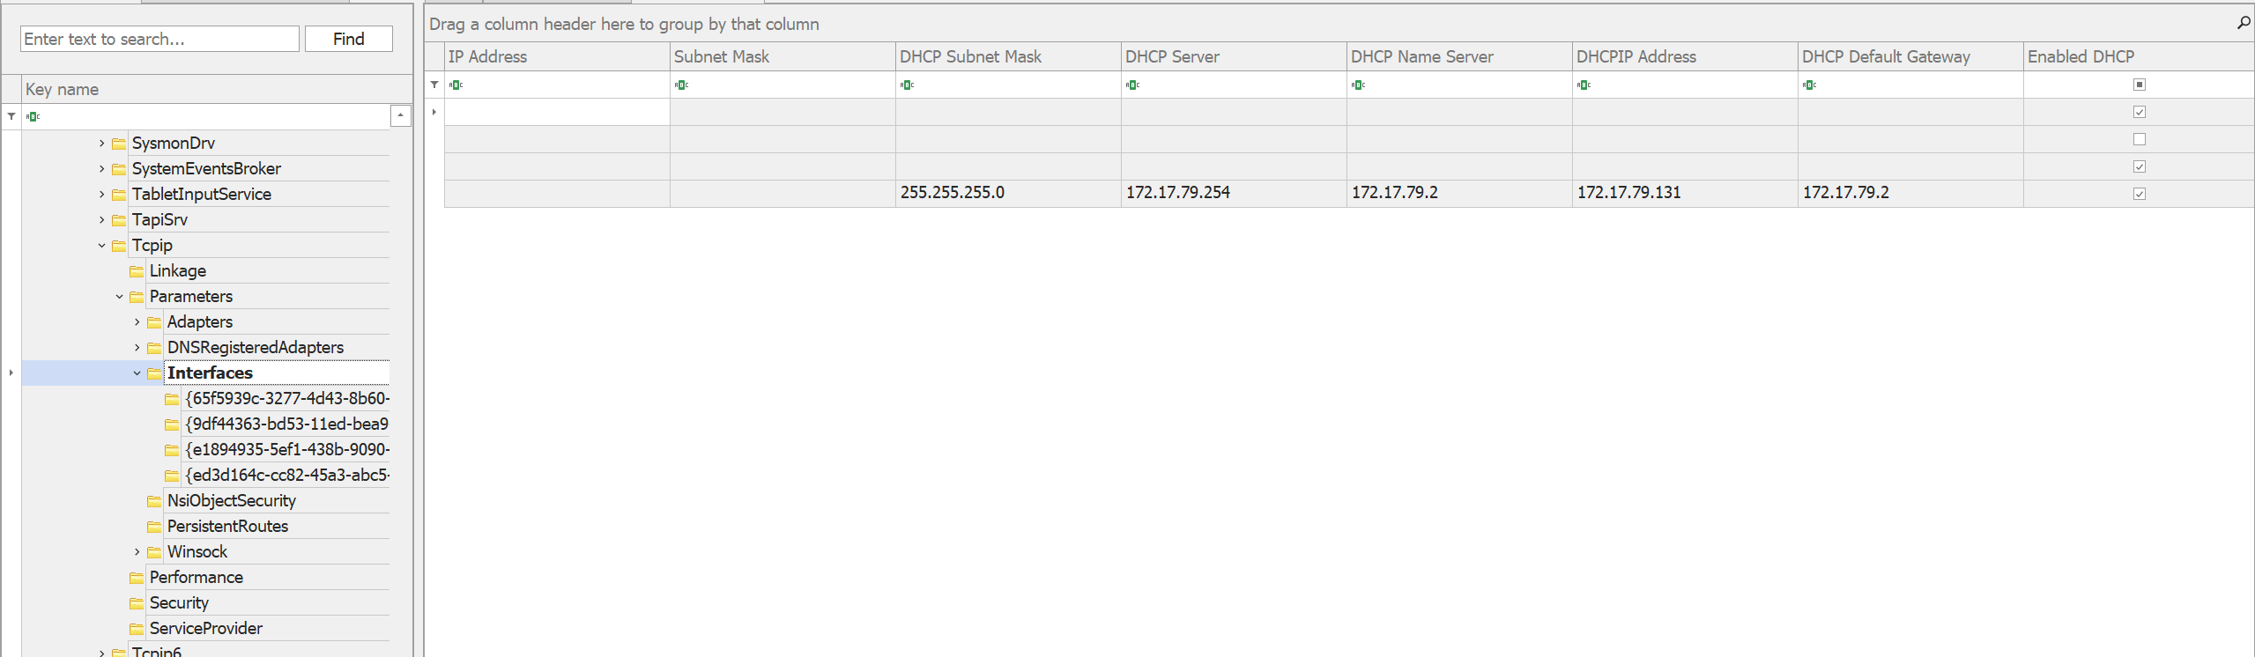Click the Adapters folder icon
The image size is (2255, 657).
154,322
